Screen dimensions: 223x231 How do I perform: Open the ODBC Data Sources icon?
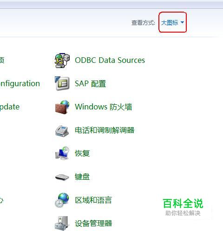click(x=62, y=60)
